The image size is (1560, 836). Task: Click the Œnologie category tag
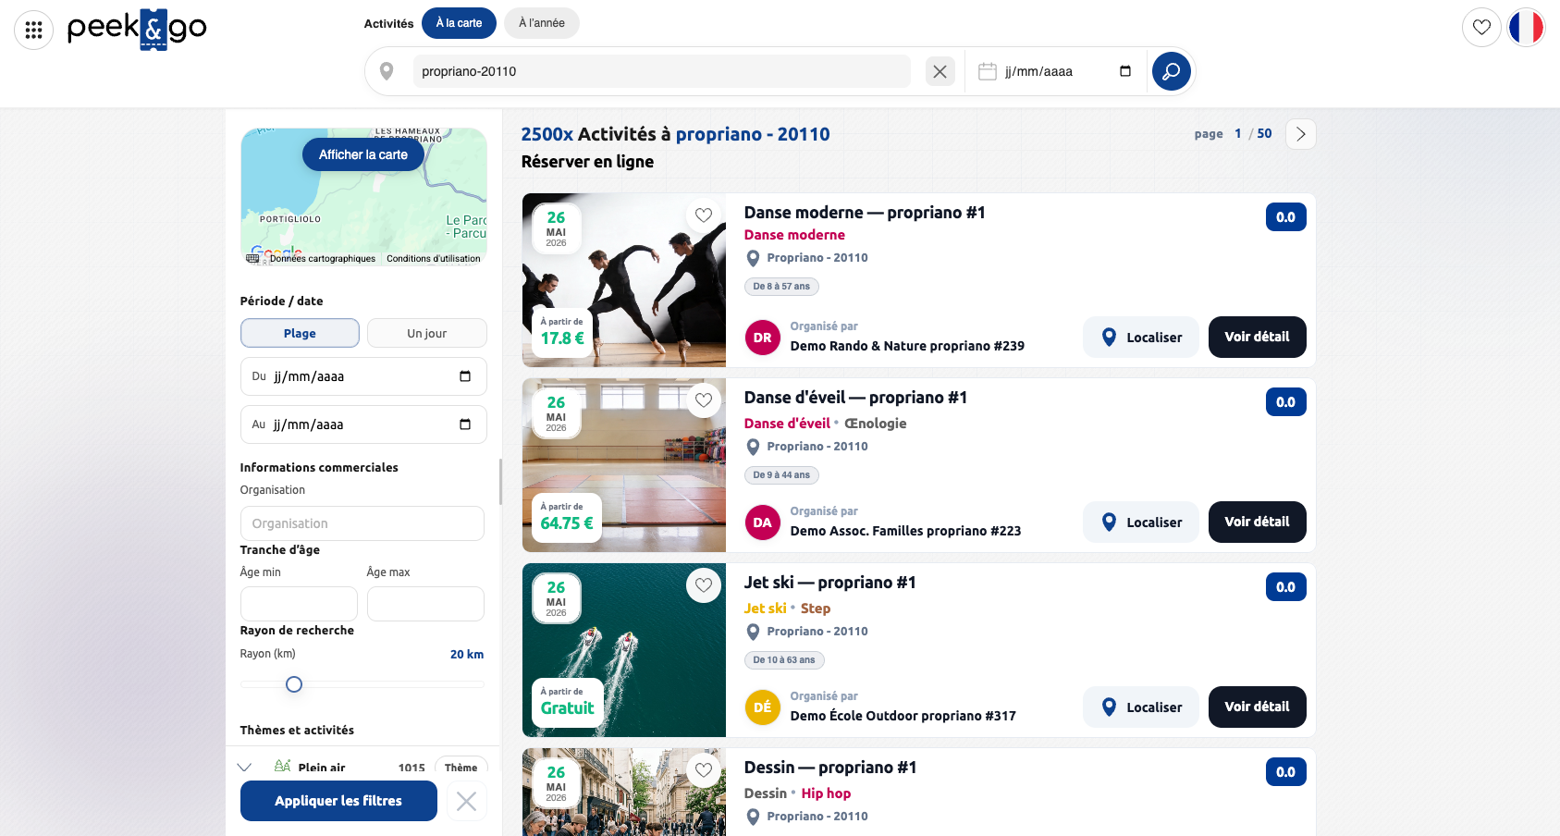coord(876,424)
